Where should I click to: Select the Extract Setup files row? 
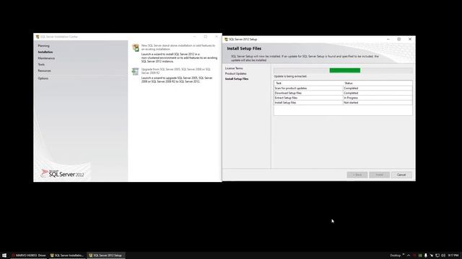coord(343,98)
